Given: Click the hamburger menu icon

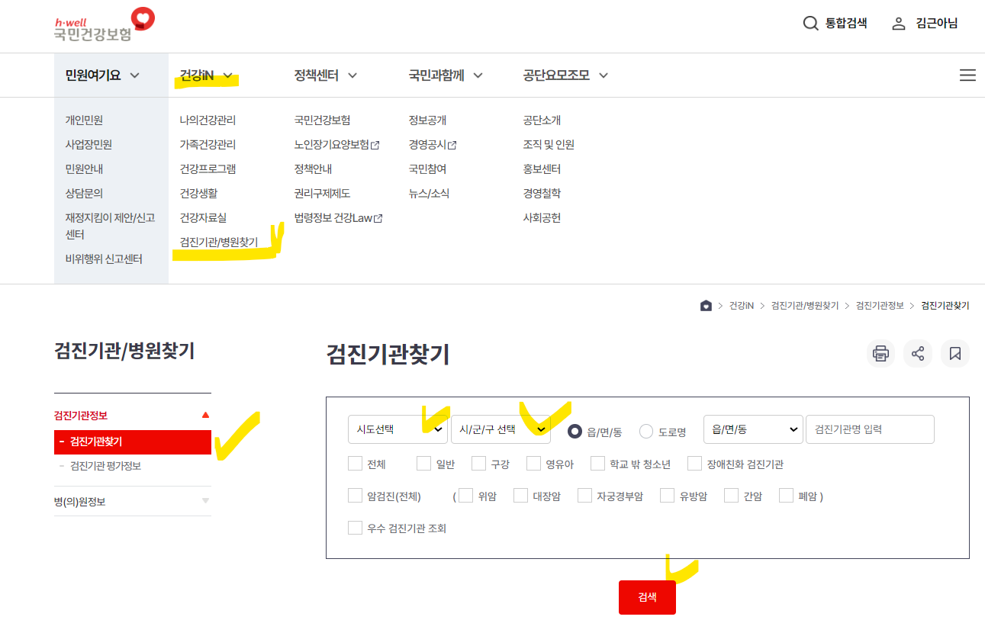Looking at the screenshot, I should [x=967, y=75].
